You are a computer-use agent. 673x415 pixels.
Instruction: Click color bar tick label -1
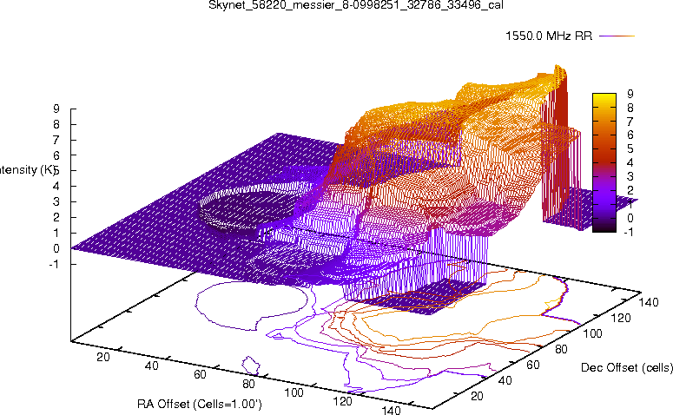click(629, 232)
